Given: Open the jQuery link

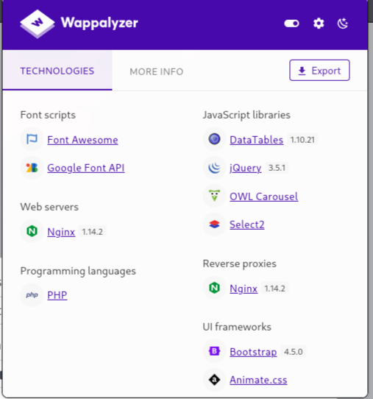Looking at the screenshot, I should coord(246,168).
